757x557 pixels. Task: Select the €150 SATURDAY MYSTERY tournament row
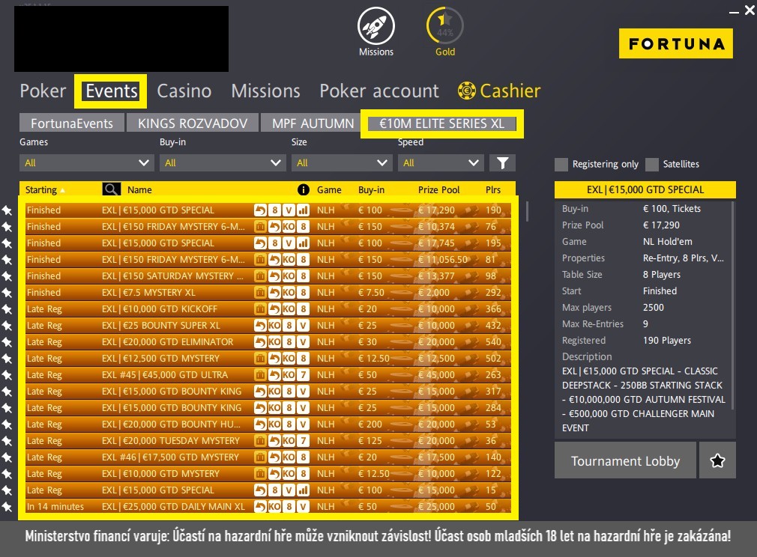click(x=268, y=276)
